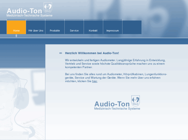Click 'Herzlich Willkommen bei Audio-Ton!' heading
This screenshot has height=140, width=188.
[x=92, y=53]
